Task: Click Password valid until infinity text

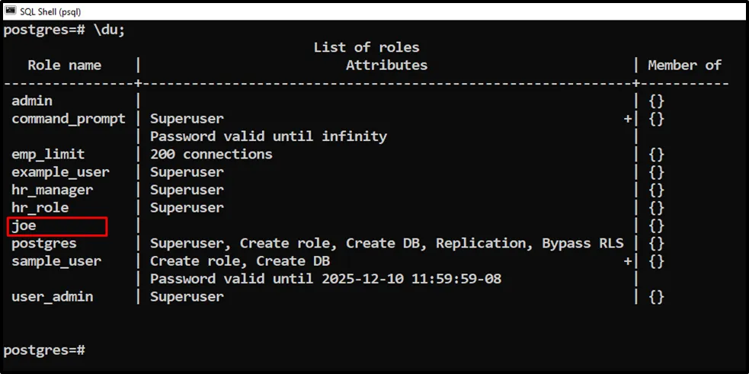Action: 268,136
